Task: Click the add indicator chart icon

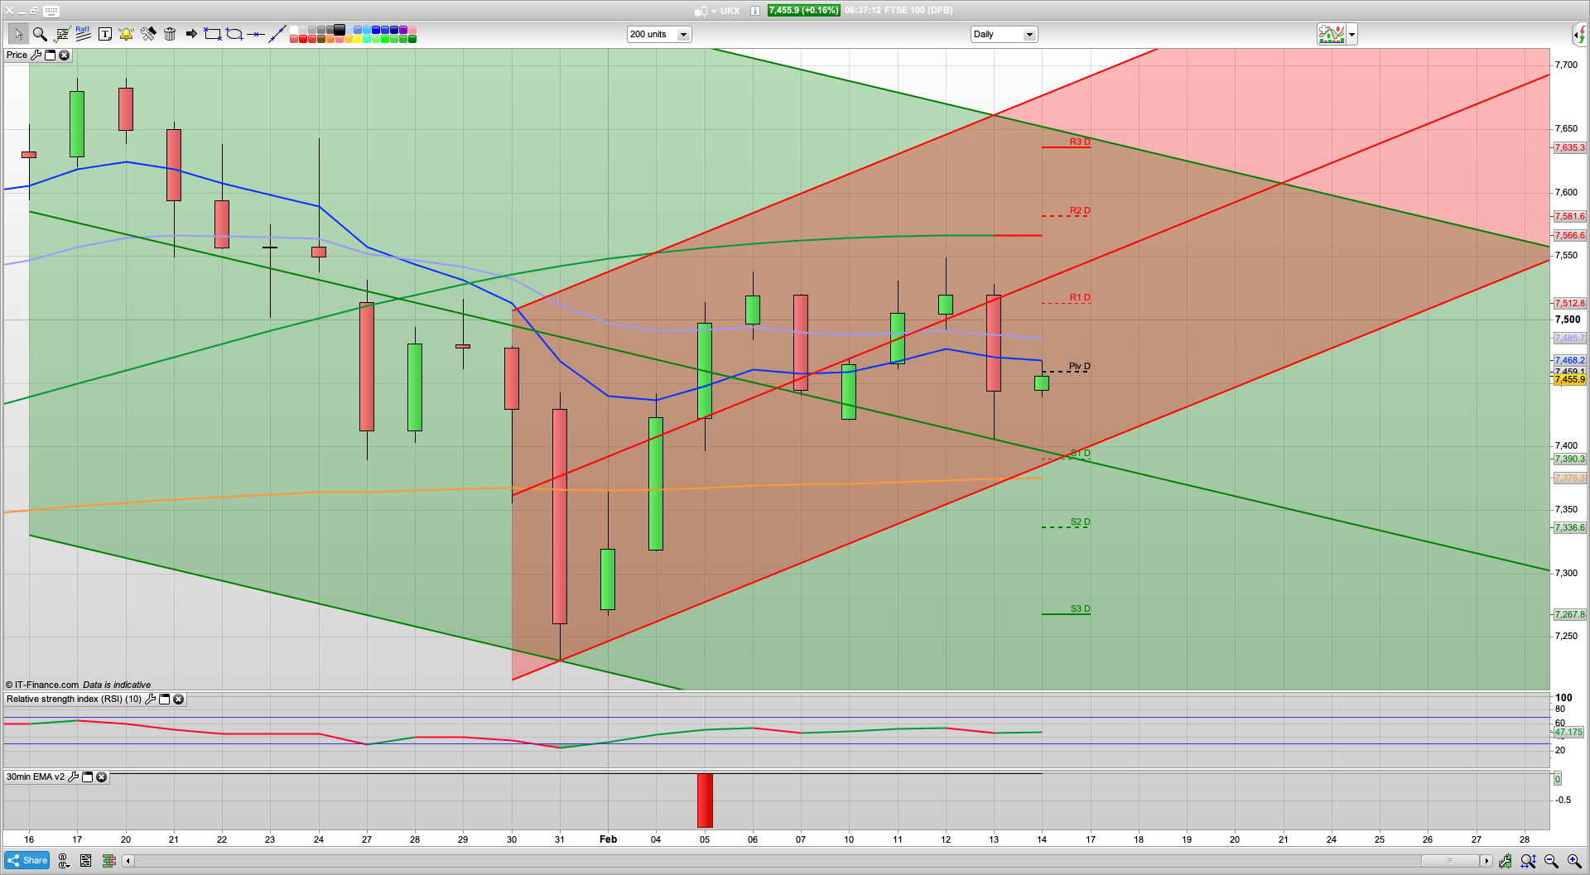Action: point(1332,34)
